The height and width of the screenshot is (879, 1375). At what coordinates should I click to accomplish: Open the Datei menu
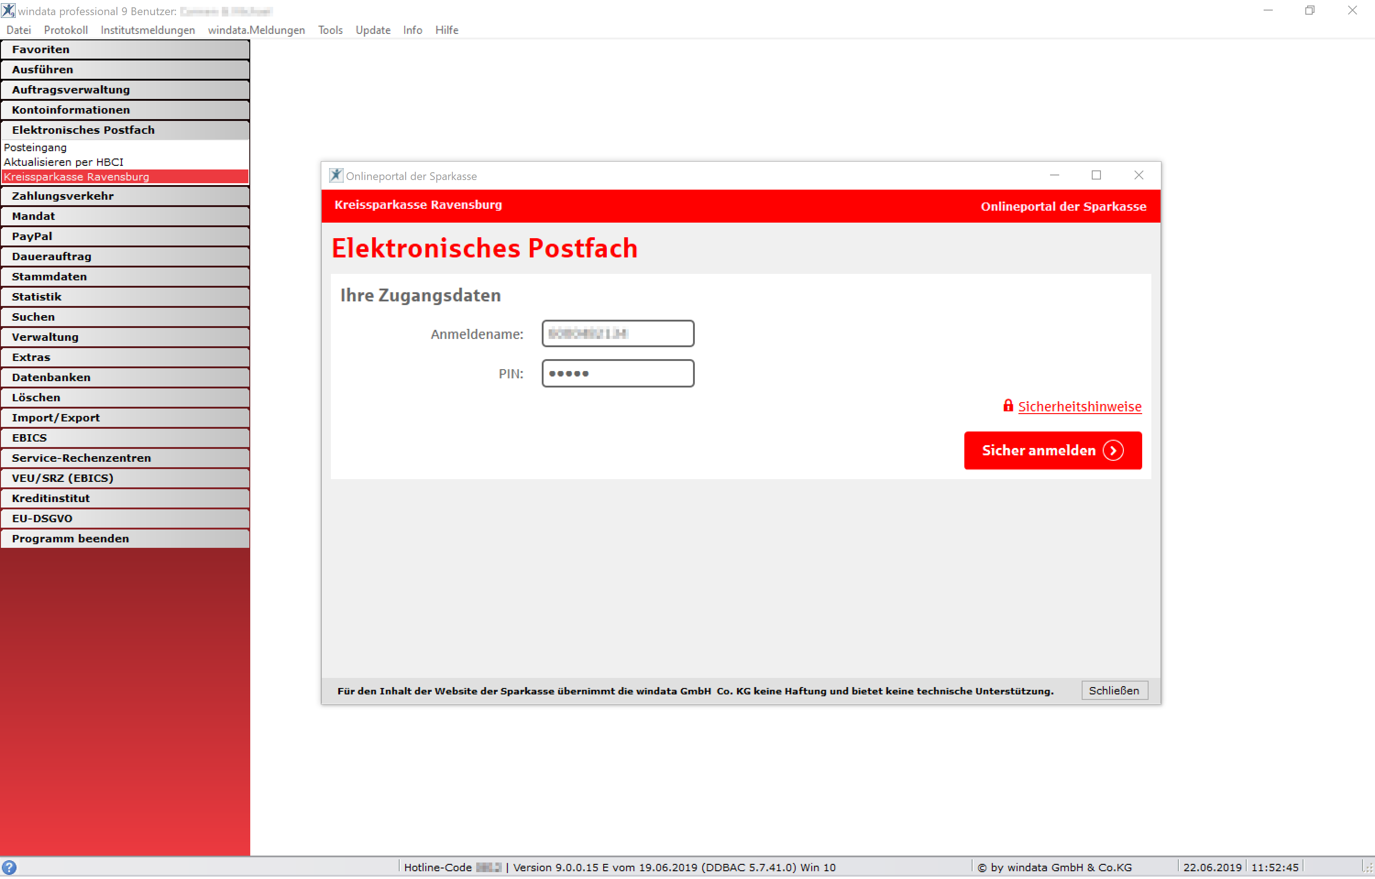click(x=19, y=30)
